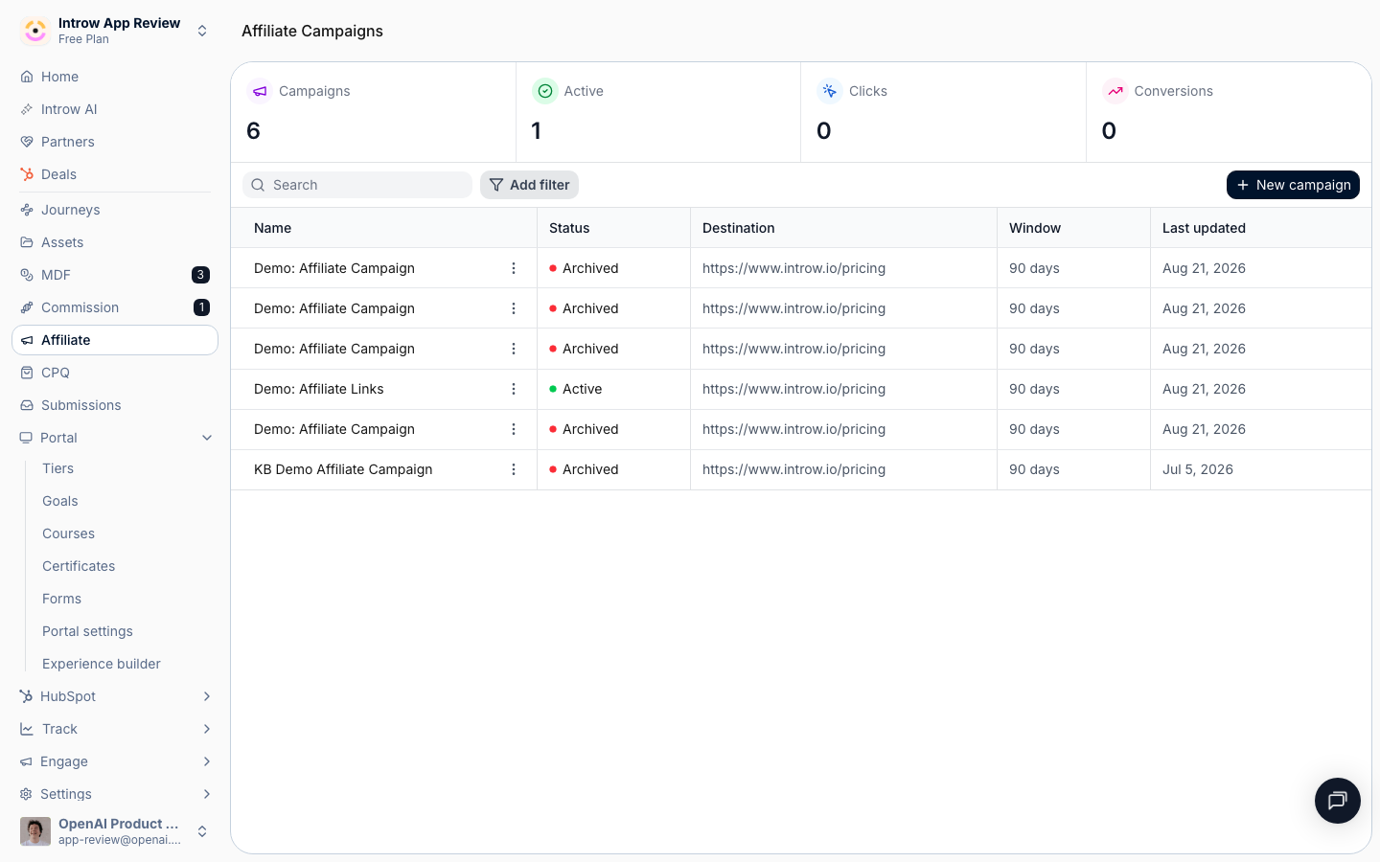Click the New campaign button
This screenshot has width=1380, height=862.
click(x=1293, y=185)
